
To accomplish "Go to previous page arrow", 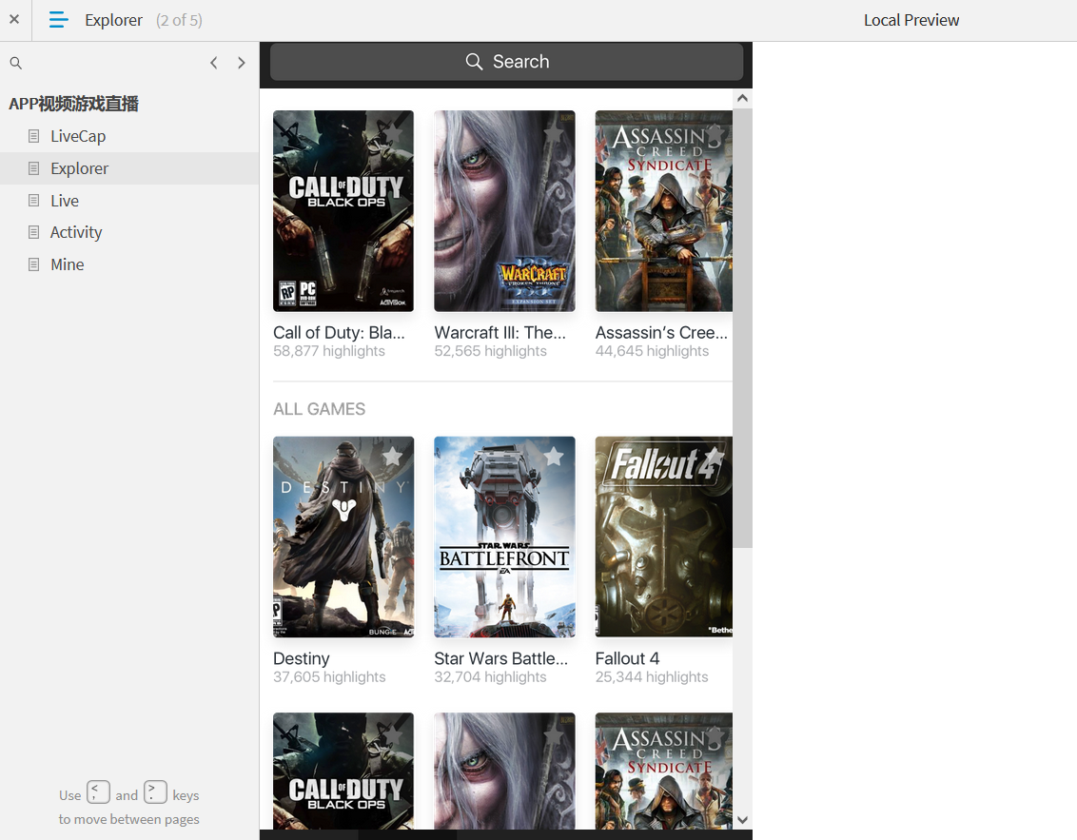I will point(214,63).
